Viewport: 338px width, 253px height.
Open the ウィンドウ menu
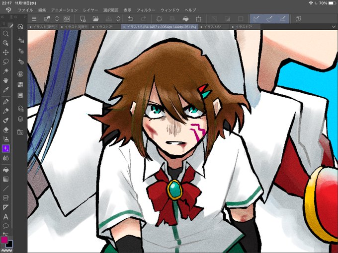point(170,10)
